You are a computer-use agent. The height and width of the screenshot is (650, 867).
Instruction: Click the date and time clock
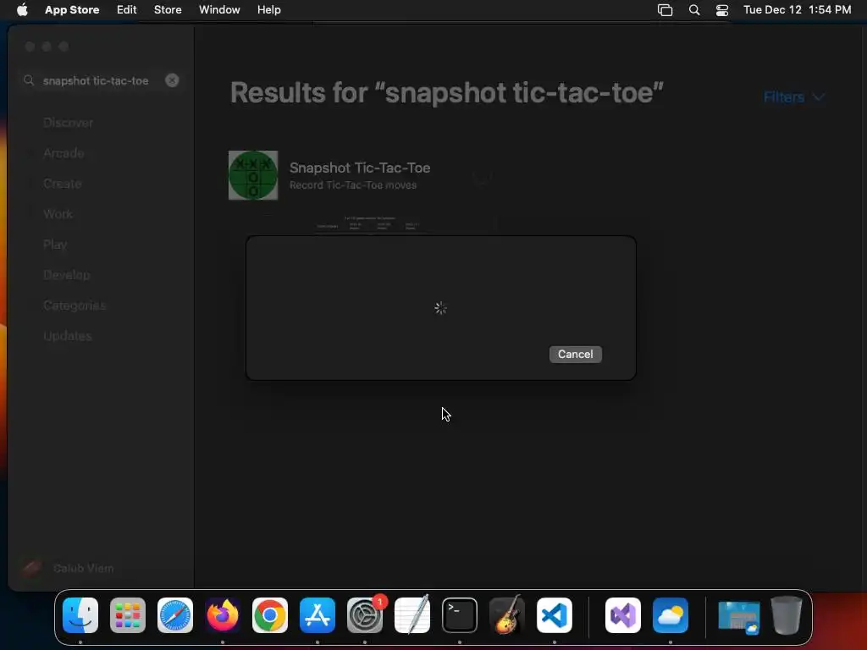[x=797, y=10]
